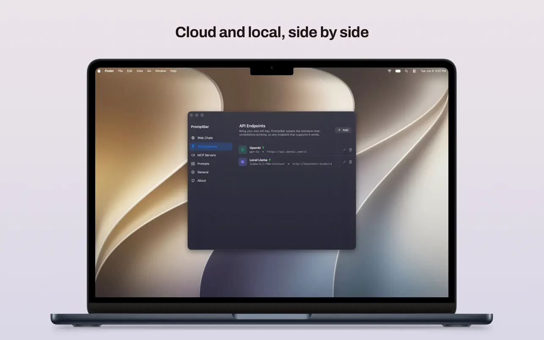Open the Apple menu
The width and height of the screenshot is (544, 340).
click(99, 71)
